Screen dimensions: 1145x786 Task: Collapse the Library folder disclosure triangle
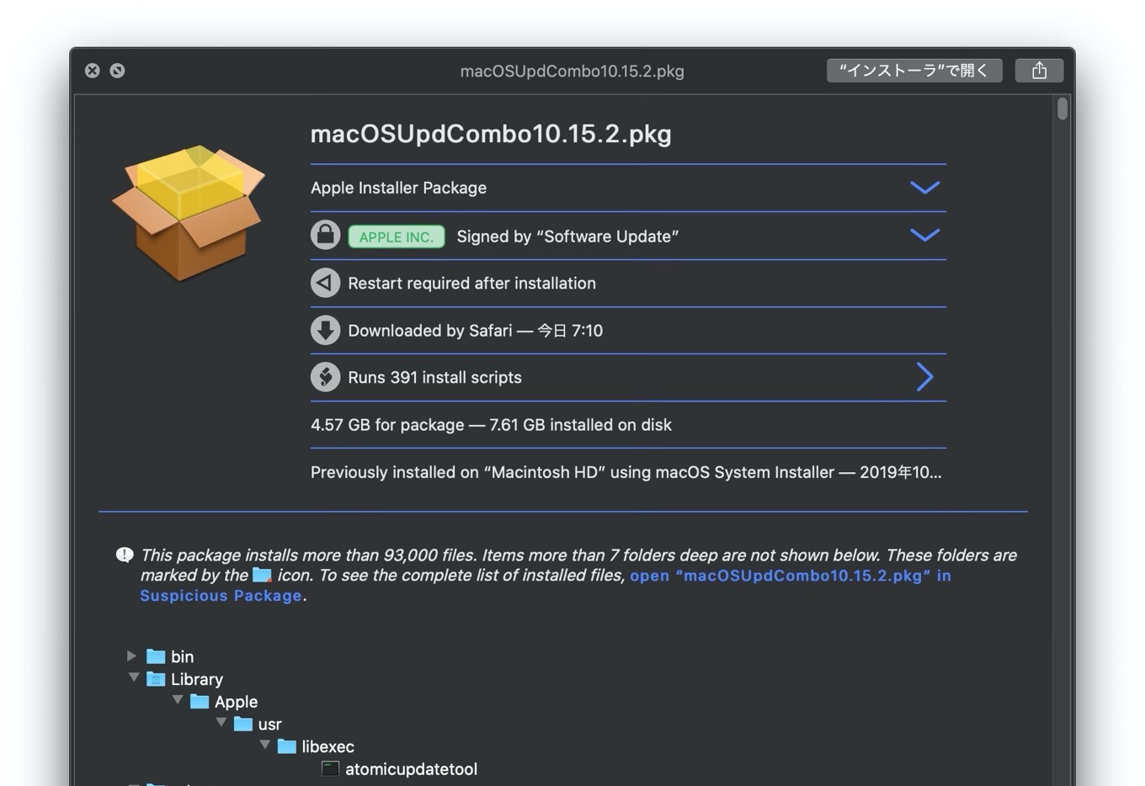[x=133, y=677]
